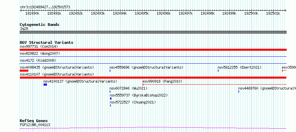Click the 192495k ruler position label
This screenshot has width=296, height=132.
click(142, 13)
